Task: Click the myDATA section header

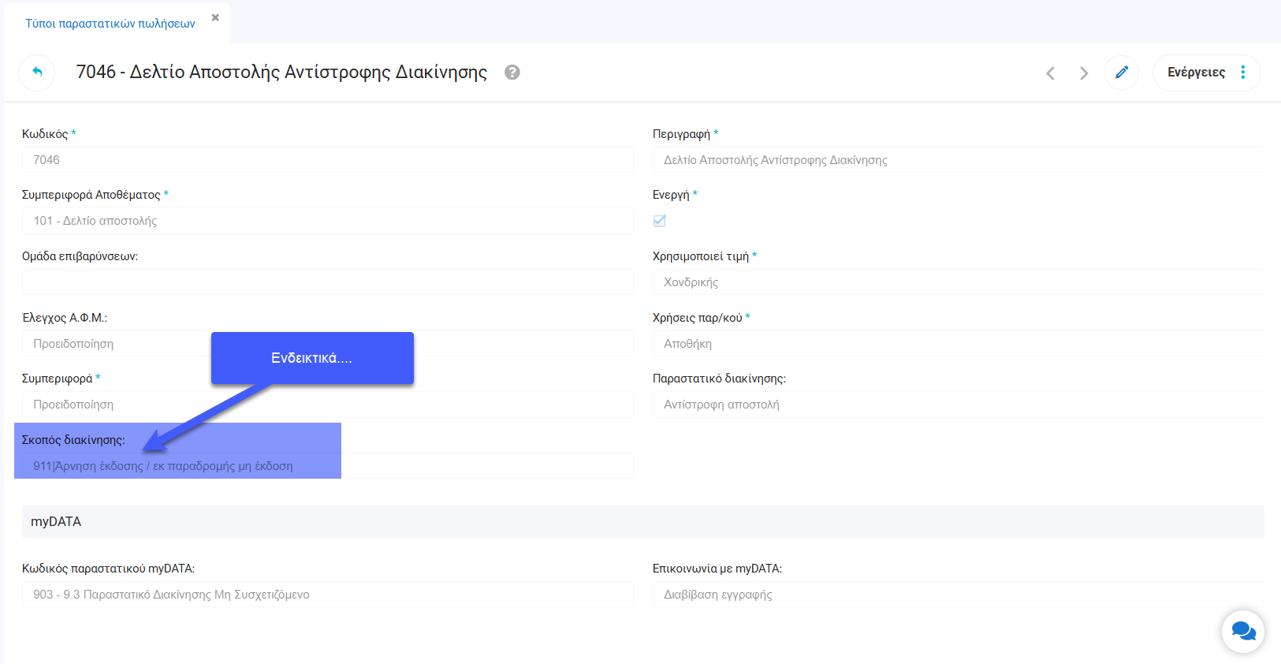Action: click(x=642, y=521)
